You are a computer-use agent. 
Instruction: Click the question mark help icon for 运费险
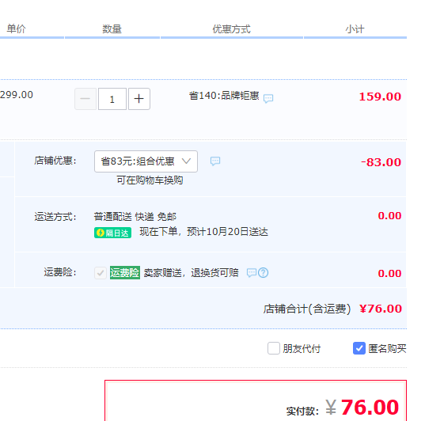tap(264, 273)
